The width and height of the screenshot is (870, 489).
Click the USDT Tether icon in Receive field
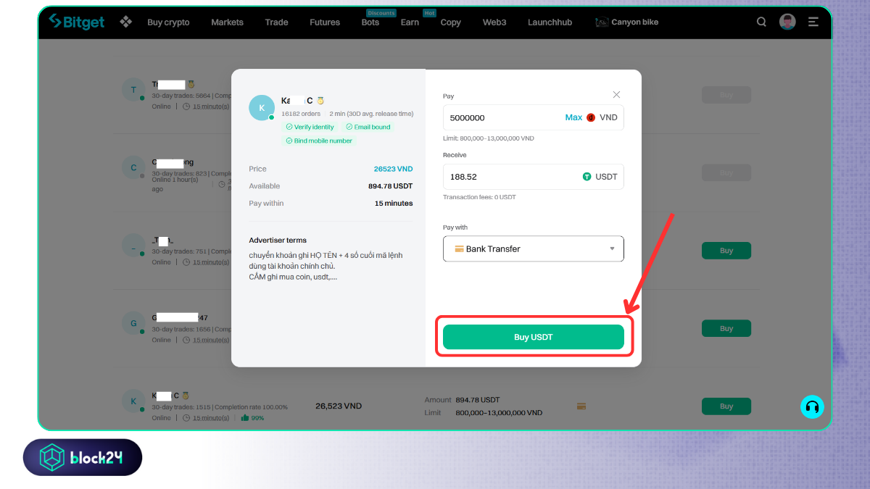click(587, 177)
